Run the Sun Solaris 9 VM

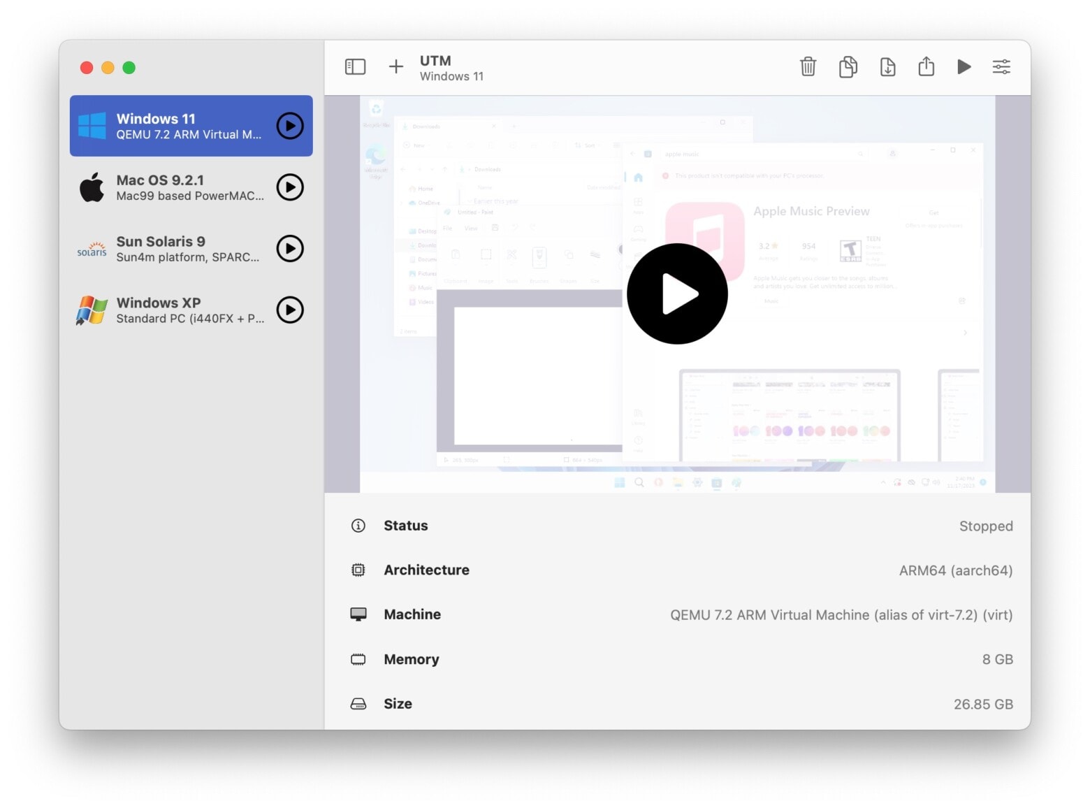pyautogui.click(x=290, y=249)
